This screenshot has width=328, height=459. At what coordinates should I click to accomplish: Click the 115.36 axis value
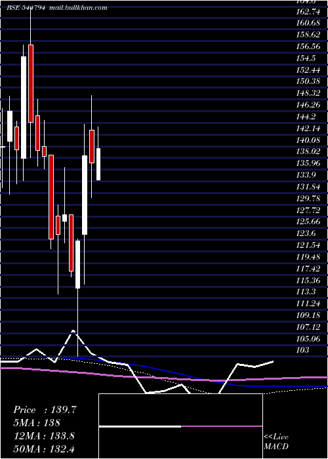308,280
